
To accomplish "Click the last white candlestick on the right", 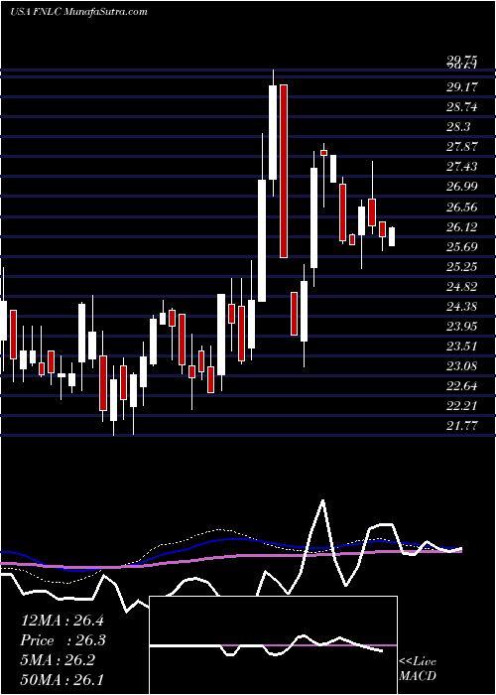I will pyautogui.click(x=392, y=236).
